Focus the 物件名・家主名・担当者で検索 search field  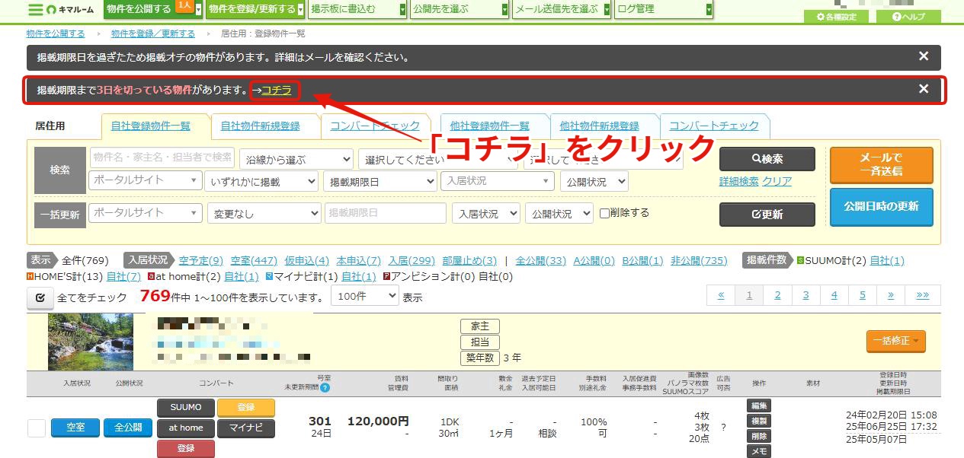pos(162,157)
